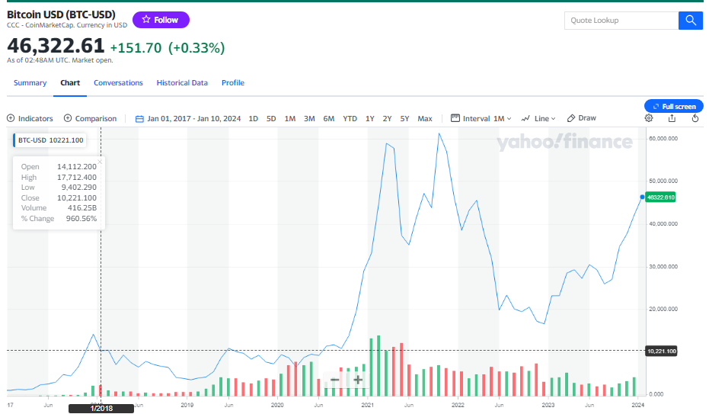Select the 1Y time range
This screenshot has width=709, height=414.
click(x=370, y=118)
